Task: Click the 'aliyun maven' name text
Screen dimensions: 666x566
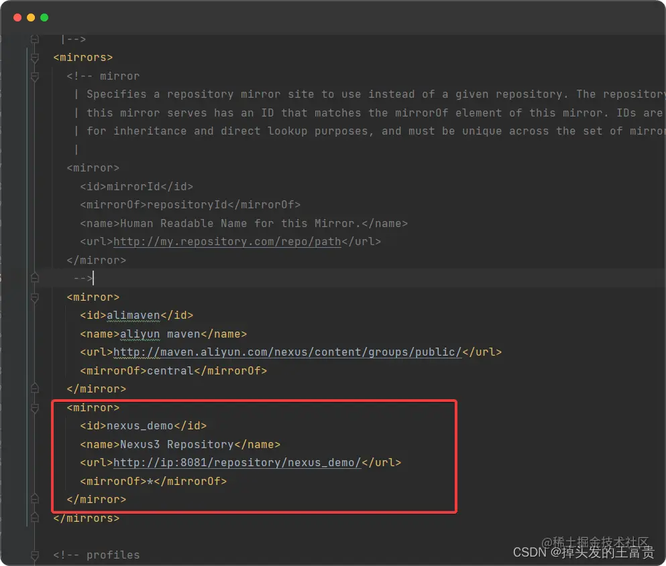Action: pos(160,334)
